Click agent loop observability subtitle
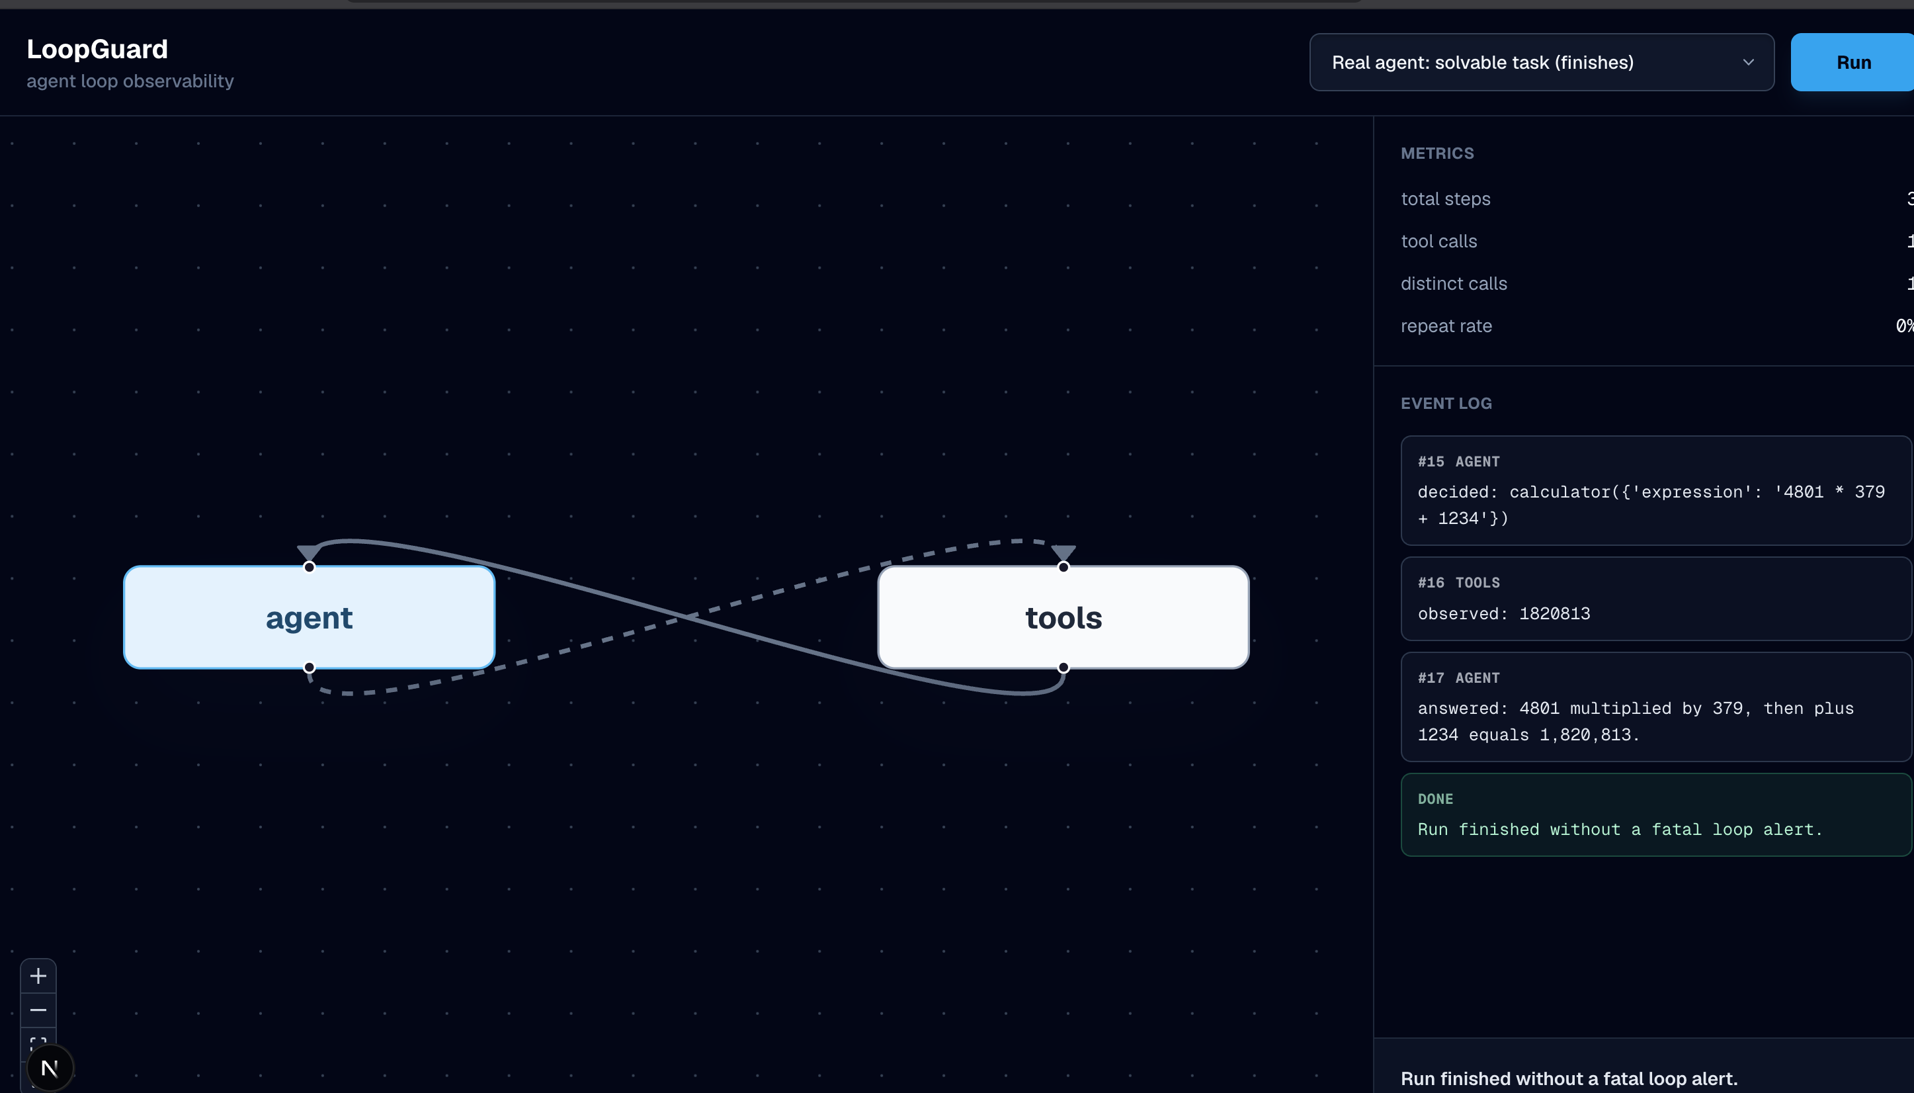The height and width of the screenshot is (1093, 1914). 130,81
